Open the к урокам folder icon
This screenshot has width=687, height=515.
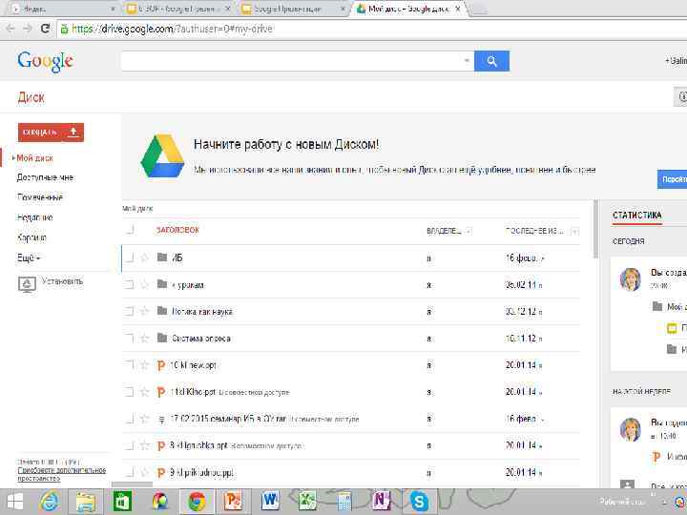click(162, 284)
